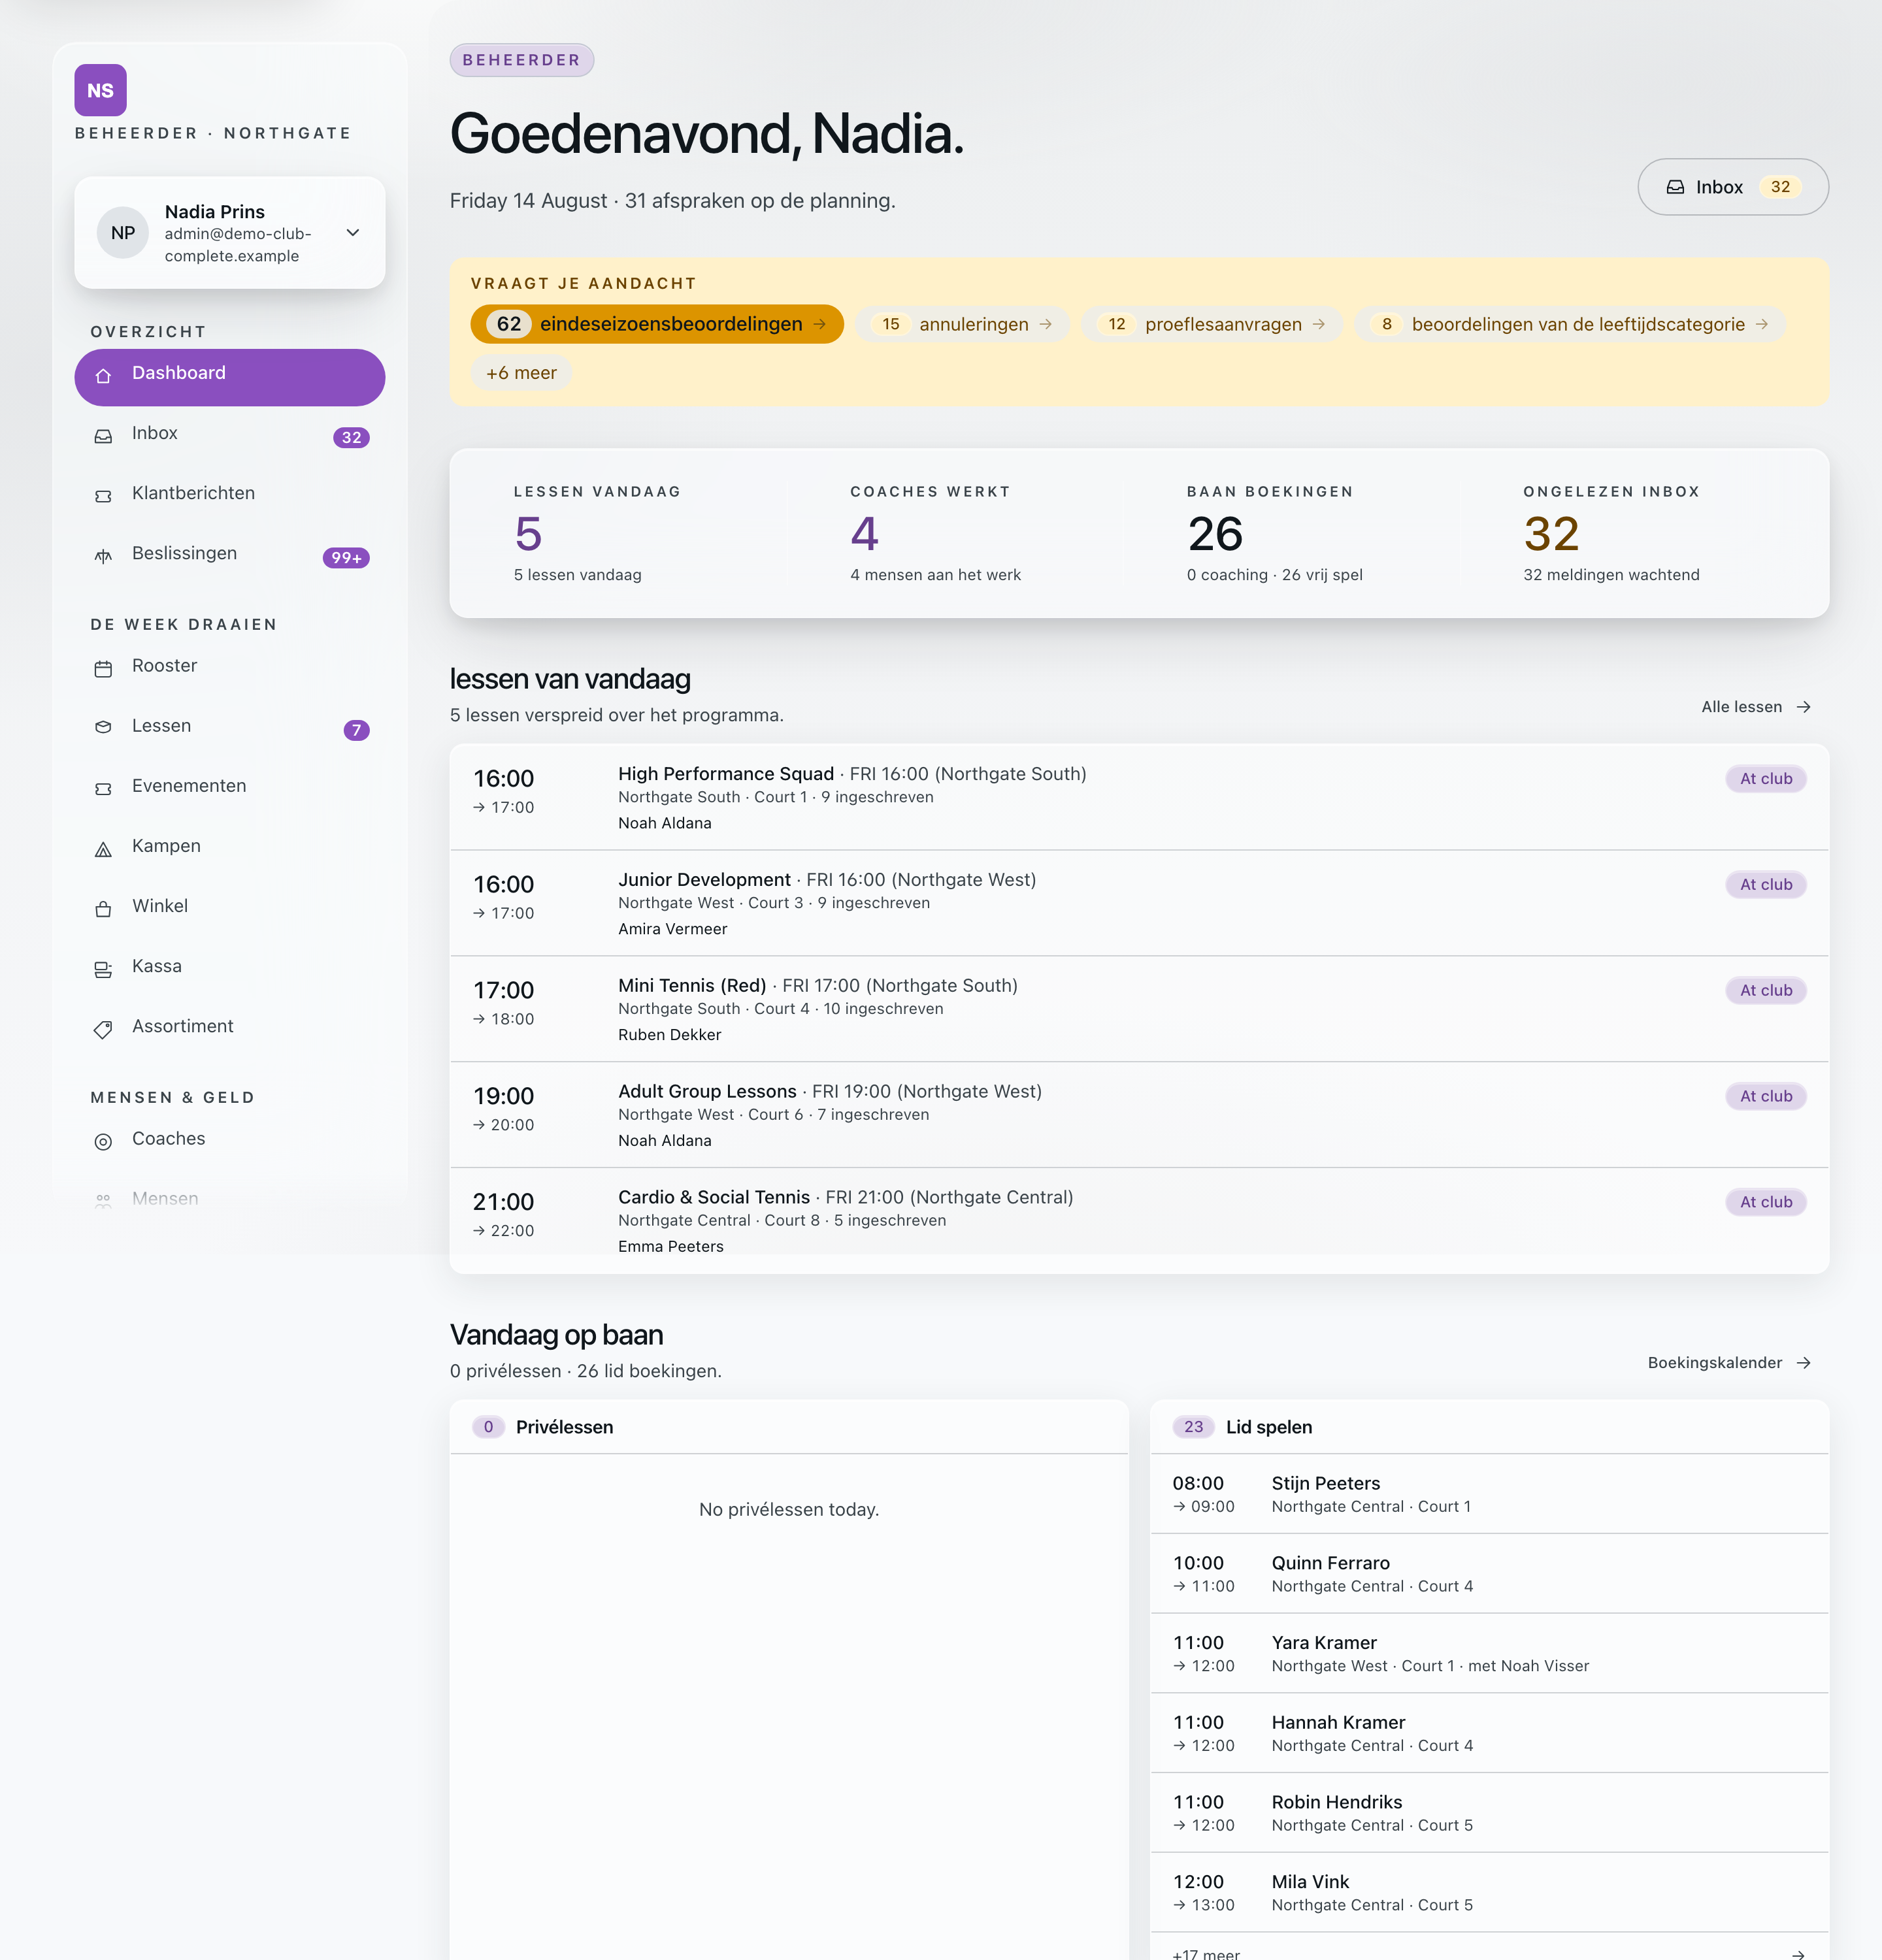Open the Junior Development lesson row
This screenshot has width=1882, height=1960.
1139,903
